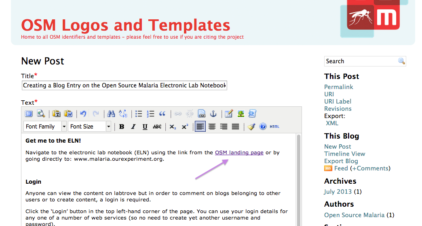This screenshot has width=422, height=226.
Task: Open Timeline View
Action: 344,154
